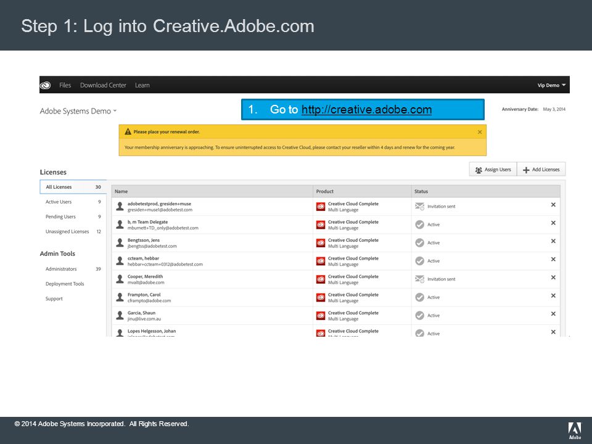Click Creative Cloud product icon in Cooper, Meredith row
The width and height of the screenshot is (592, 444).
click(x=321, y=279)
